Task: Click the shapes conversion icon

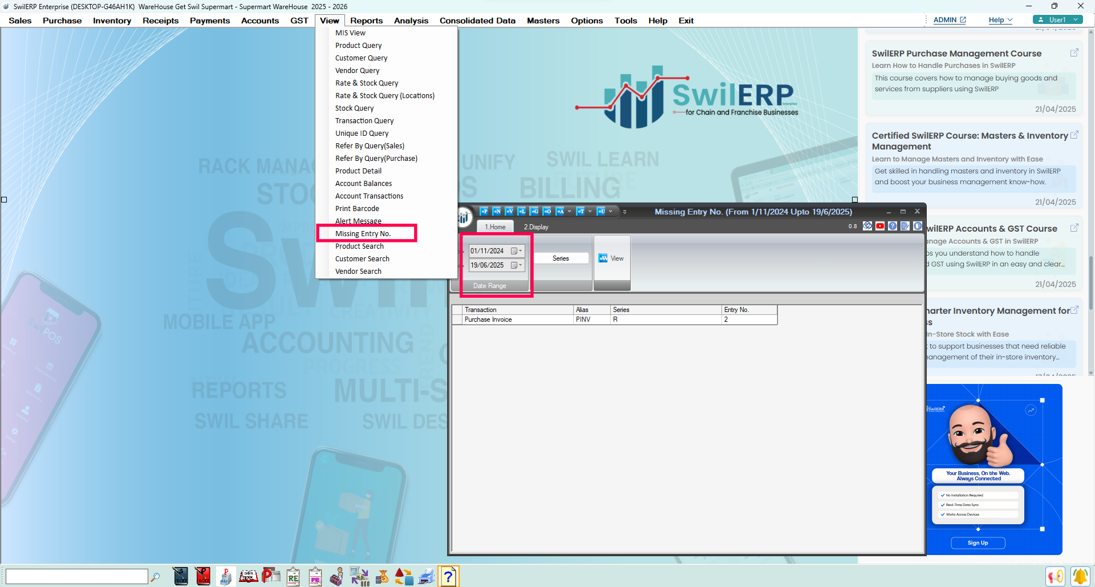Action: [x=404, y=576]
